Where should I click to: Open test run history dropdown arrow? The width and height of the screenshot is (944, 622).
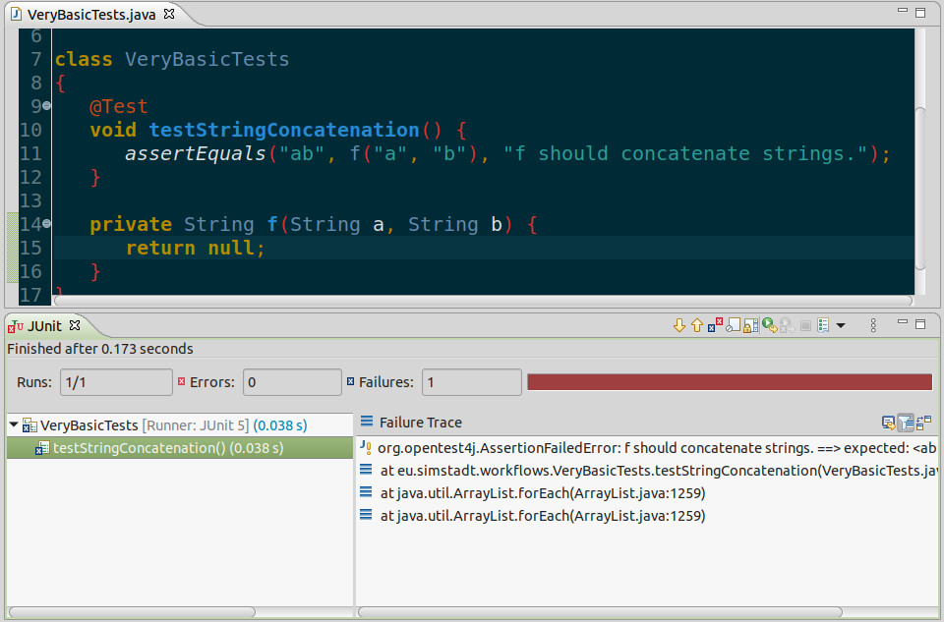click(x=841, y=325)
